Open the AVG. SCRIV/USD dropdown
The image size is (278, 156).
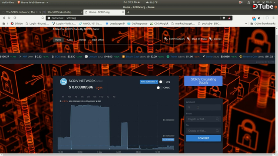[149, 82]
